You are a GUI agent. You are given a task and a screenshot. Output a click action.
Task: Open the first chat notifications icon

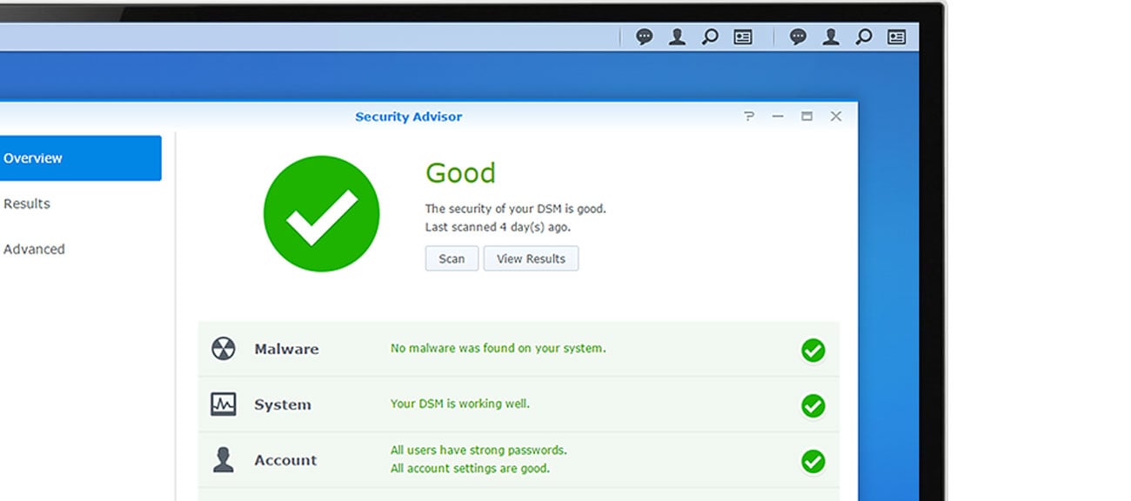pos(645,37)
